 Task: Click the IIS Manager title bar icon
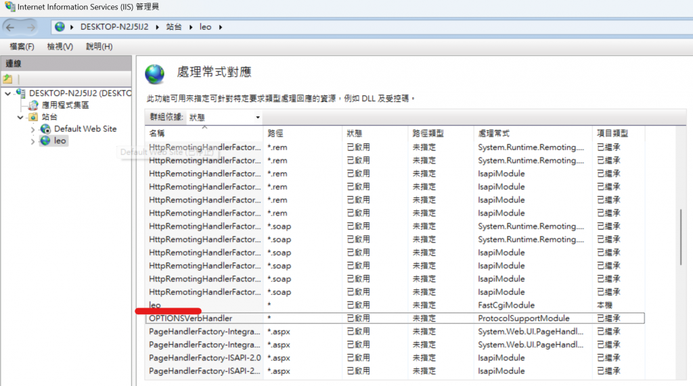click(9, 7)
